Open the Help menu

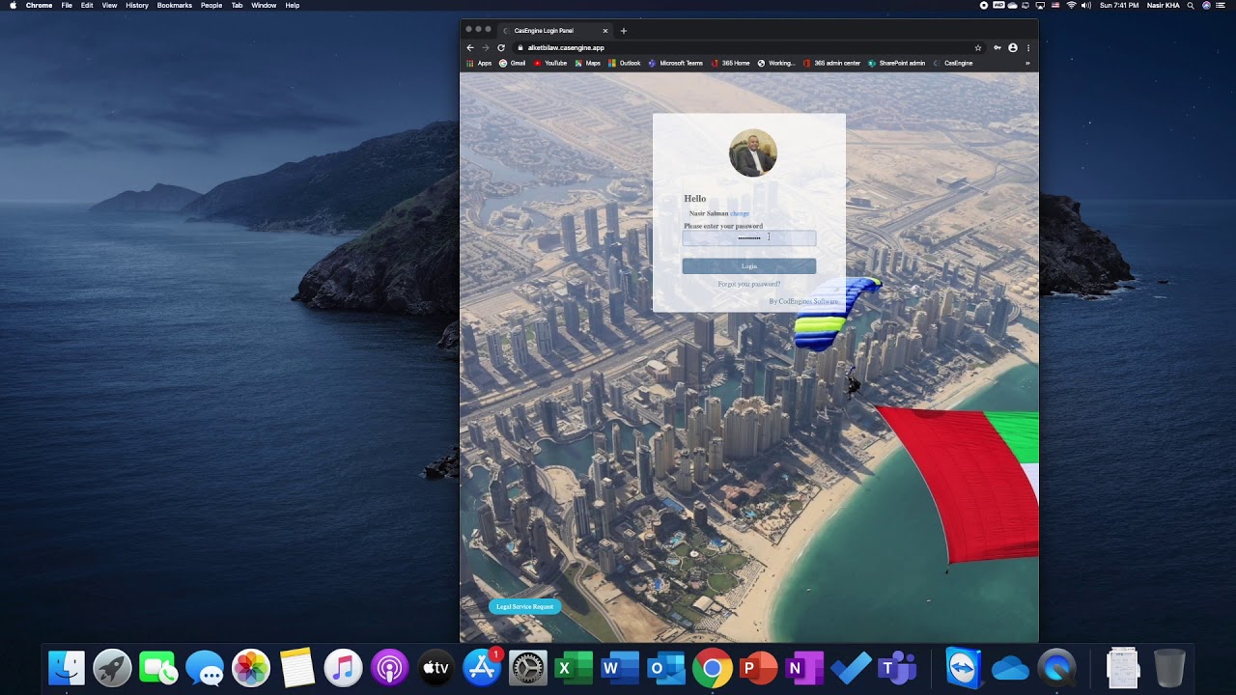293,6
